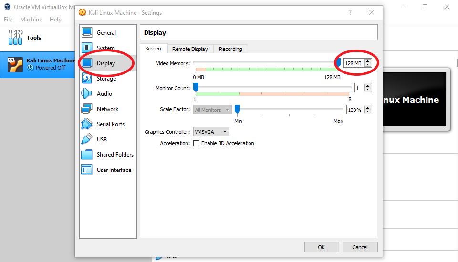Open the All Monitors scale factor dropdown

pyautogui.click(x=212, y=110)
